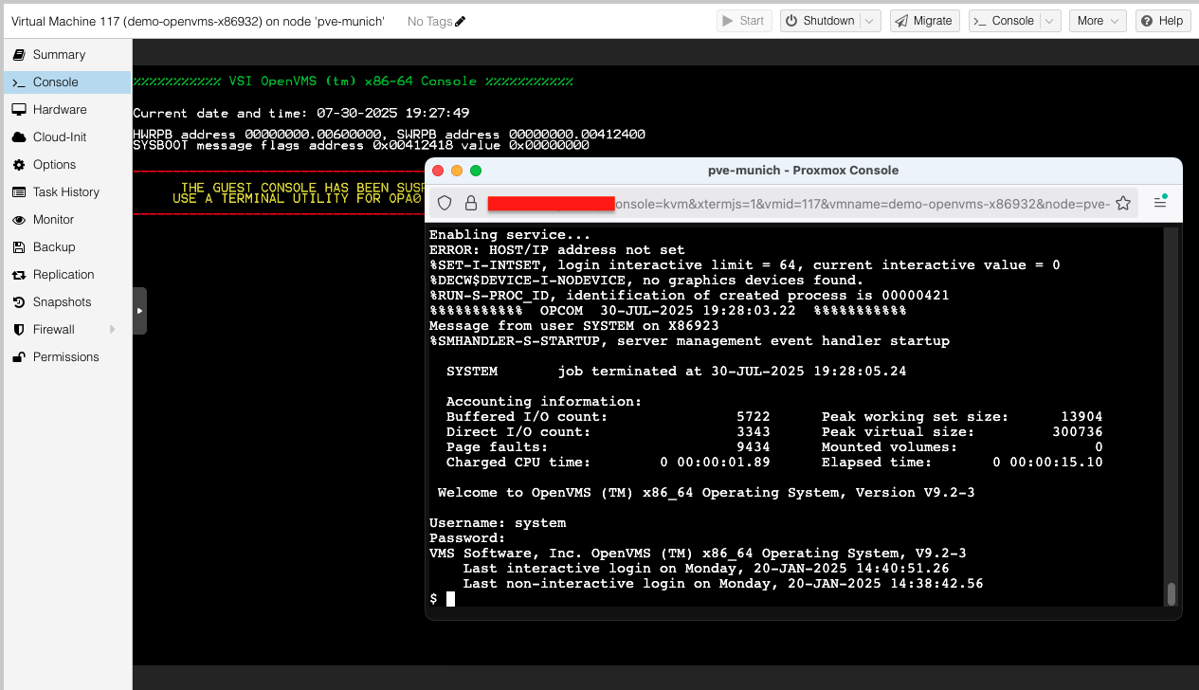Collapse the VM sidebar panel arrow
1199x690 pixels.
(140, 310)
